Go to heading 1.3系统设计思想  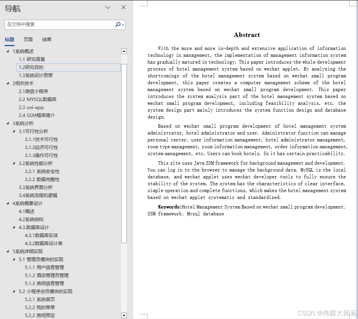point(35,75)
